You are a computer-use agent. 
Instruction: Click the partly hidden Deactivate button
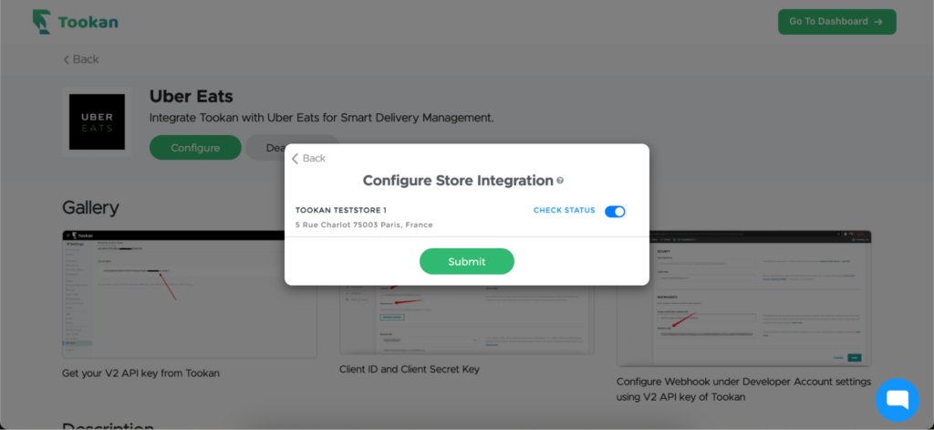(265, 147)
